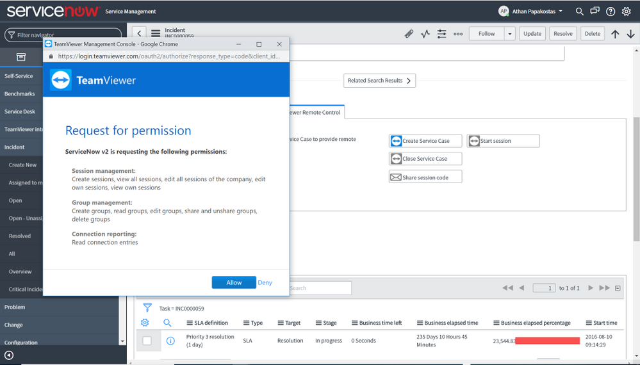Click the Filter navigator input field
Screen dimensions: 640x365
click(x=63, y=35)
